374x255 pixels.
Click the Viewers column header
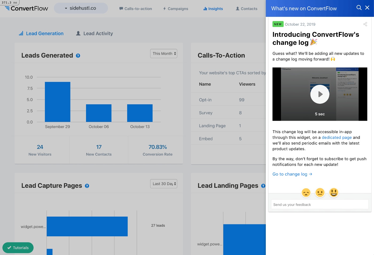(247, 84)
